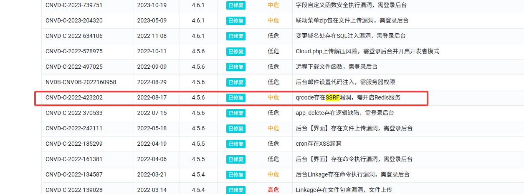Click the ID CNVD-C-2022-185299
The width and height of the screenshot is (524, 194).
point(74,144)
